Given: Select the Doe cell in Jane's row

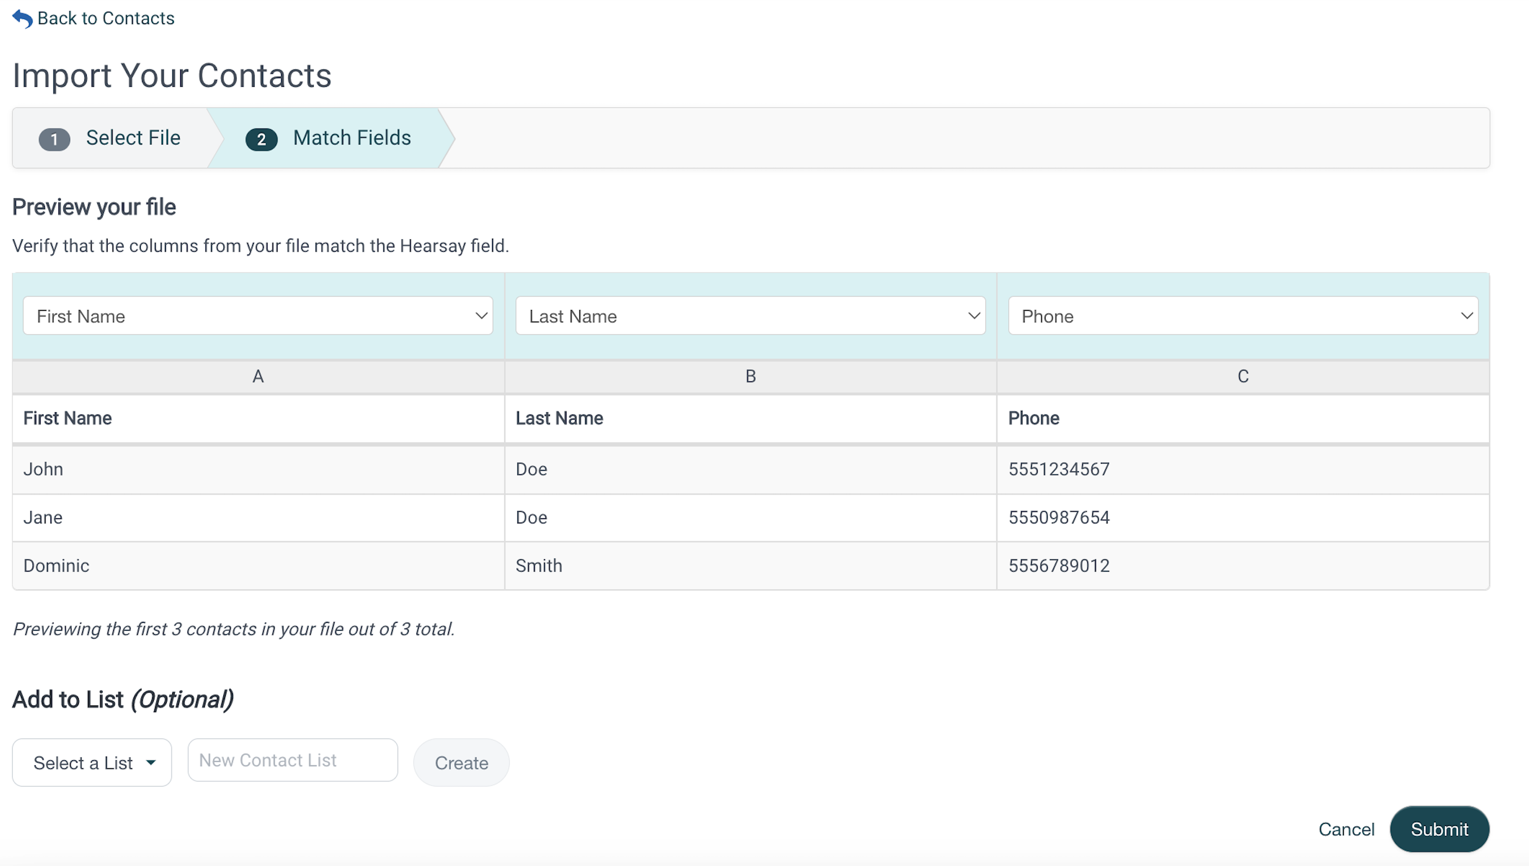Looking at the screenshot, I should tap(750, 517).
